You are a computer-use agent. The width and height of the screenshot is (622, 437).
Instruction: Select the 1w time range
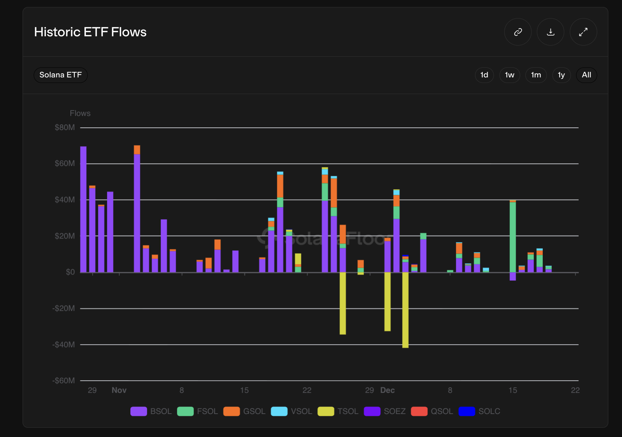pos(509,75)
